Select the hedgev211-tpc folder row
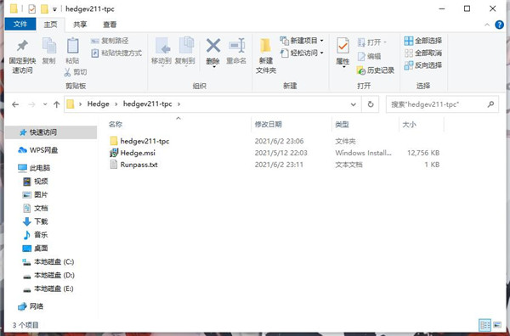Screen dimensions: 510x336 click(x=275, y=141)
